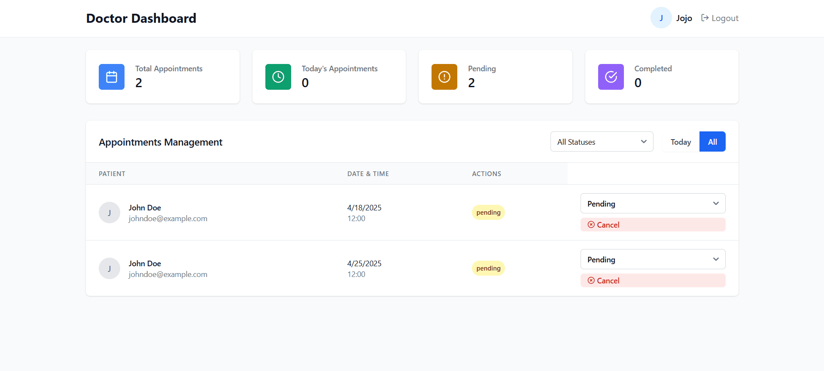The height and width of the screenshot is (371, 824).
Task: Click the orange alert Pending icon
Action: coord(444,77)
